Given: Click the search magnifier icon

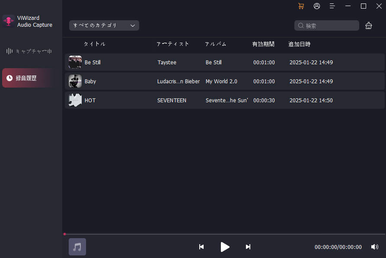Looking at the screenshot, I should pos(300,25).
